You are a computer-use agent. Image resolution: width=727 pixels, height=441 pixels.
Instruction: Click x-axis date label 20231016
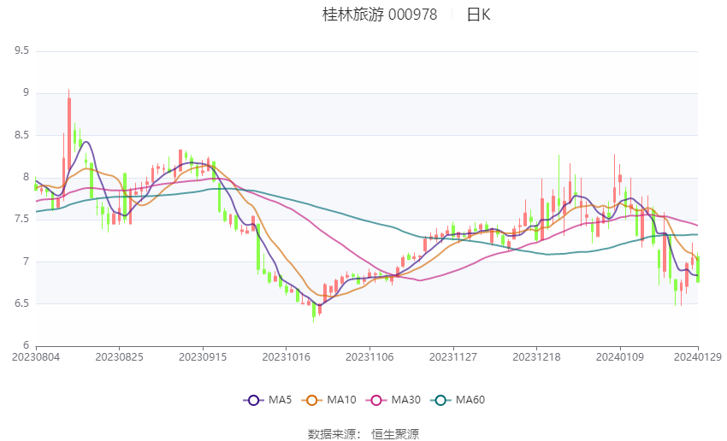point(286,357)
